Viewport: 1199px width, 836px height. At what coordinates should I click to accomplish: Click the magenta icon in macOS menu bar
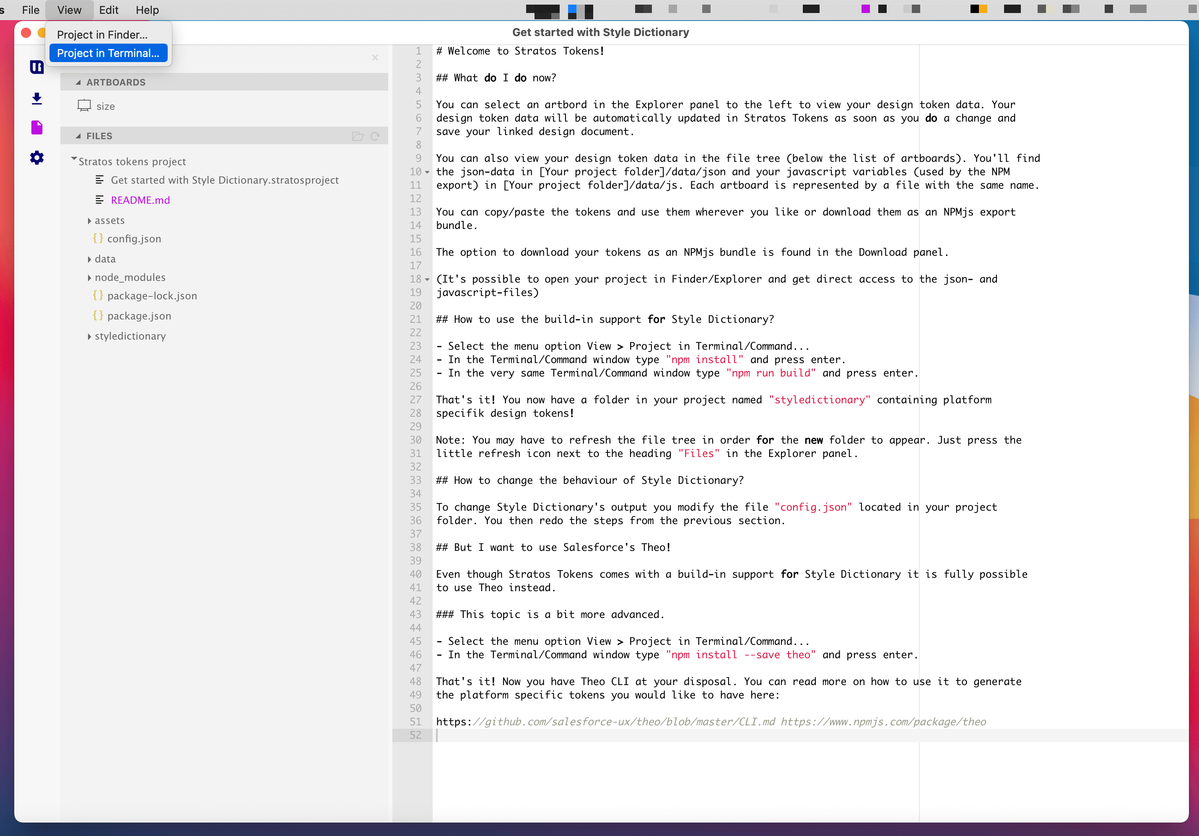tap(865, 9)
